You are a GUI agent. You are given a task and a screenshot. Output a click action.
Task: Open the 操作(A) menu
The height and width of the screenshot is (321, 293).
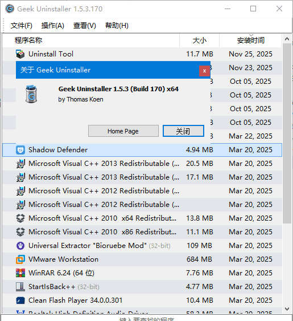pyautogui.click(x=53, y=26)
